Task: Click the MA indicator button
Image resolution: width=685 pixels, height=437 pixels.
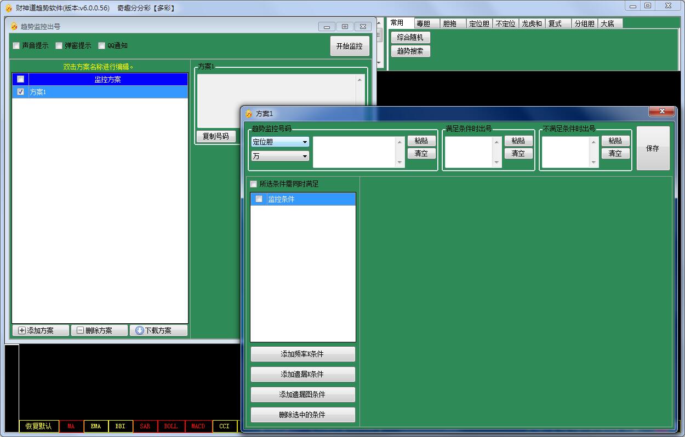Action: pyautogui.click(x=71, y=426)
